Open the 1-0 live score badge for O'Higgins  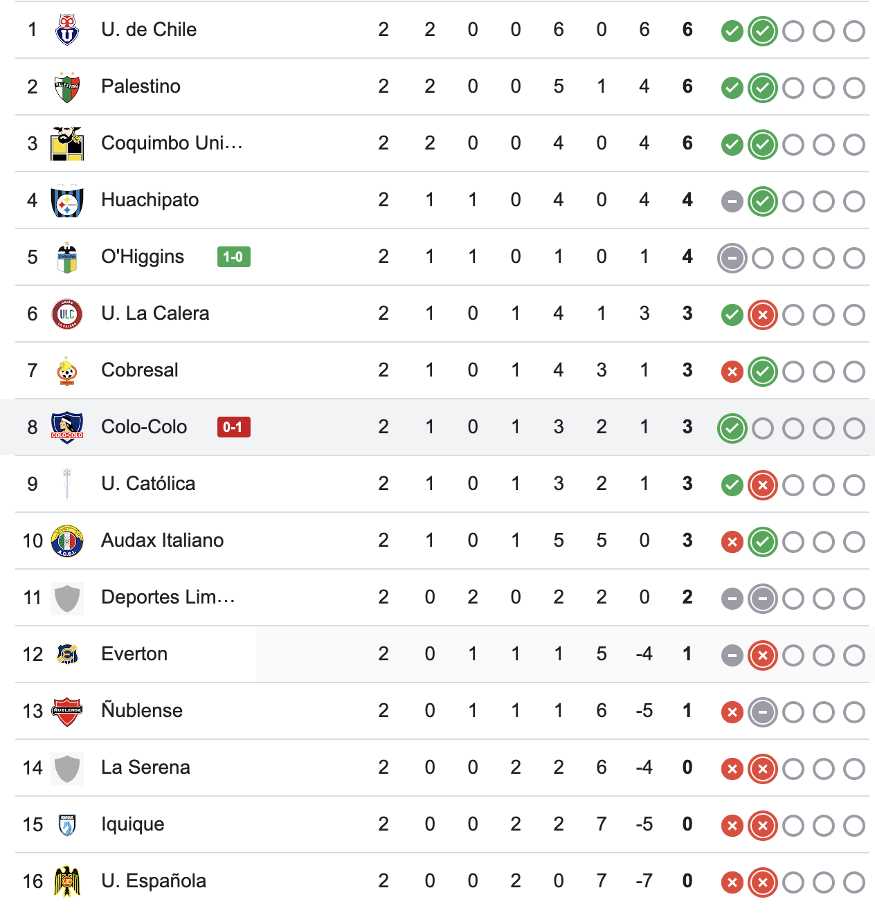tap(233, 257)
